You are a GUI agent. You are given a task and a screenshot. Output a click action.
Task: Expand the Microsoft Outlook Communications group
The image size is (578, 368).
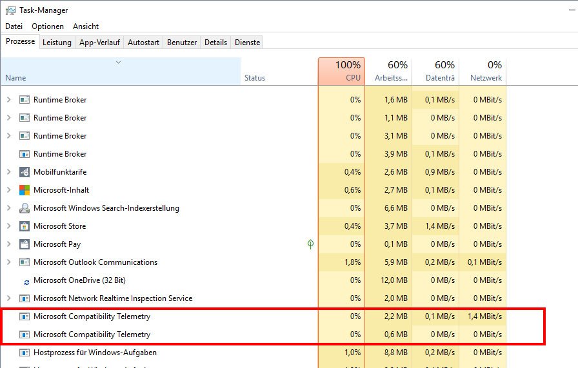(x=9, y=262)
